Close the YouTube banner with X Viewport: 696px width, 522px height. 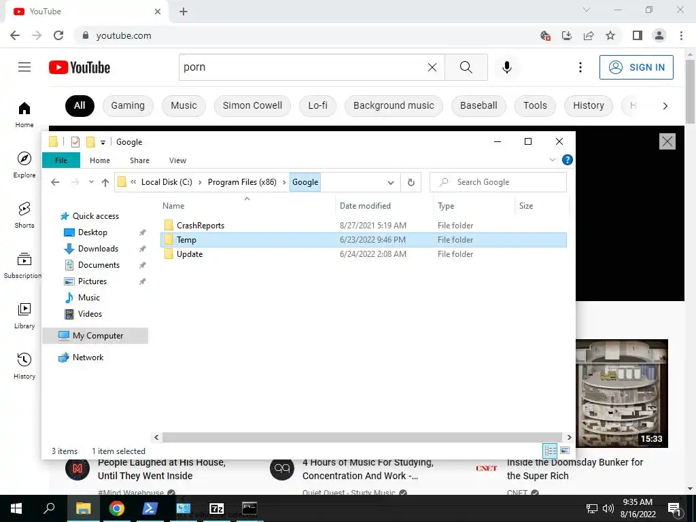667,141
